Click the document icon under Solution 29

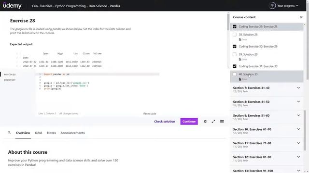[240, 59]
